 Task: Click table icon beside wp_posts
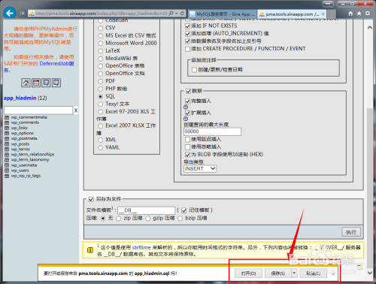coord(7,144)
